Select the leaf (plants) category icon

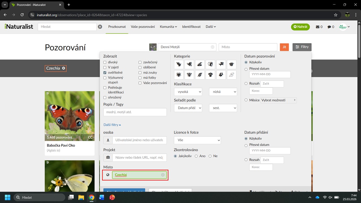[x=200, y=75]
